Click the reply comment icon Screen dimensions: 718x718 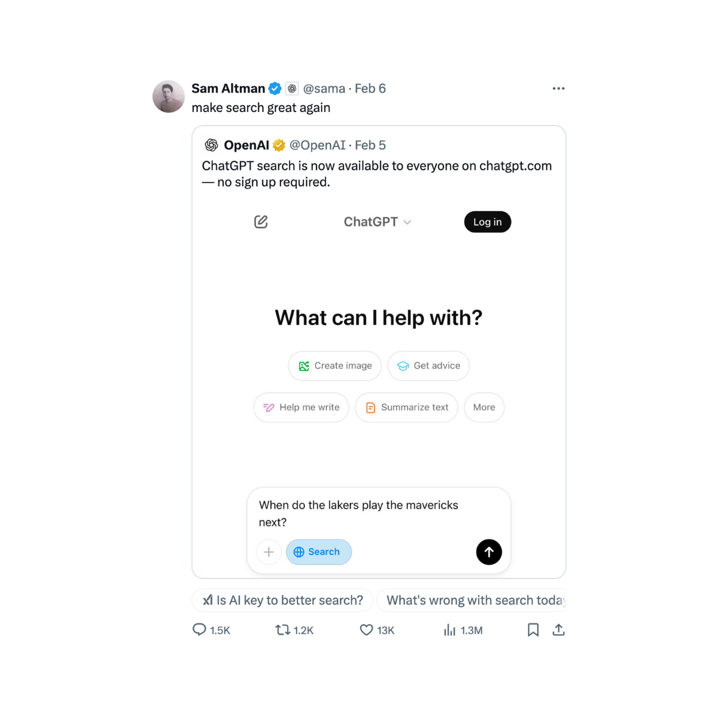[199, 629]
